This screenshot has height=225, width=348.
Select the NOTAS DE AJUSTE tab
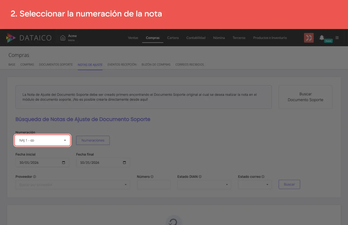coord(90,65)
